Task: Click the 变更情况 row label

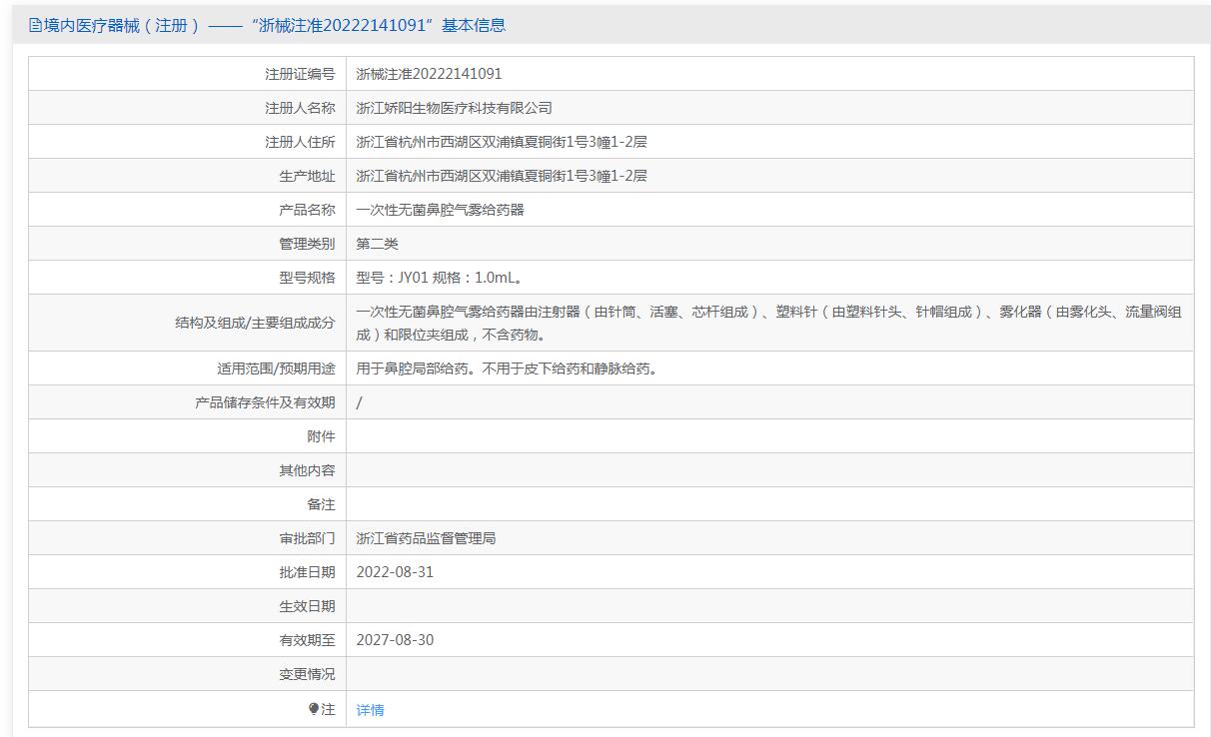Action: [307, 674]
